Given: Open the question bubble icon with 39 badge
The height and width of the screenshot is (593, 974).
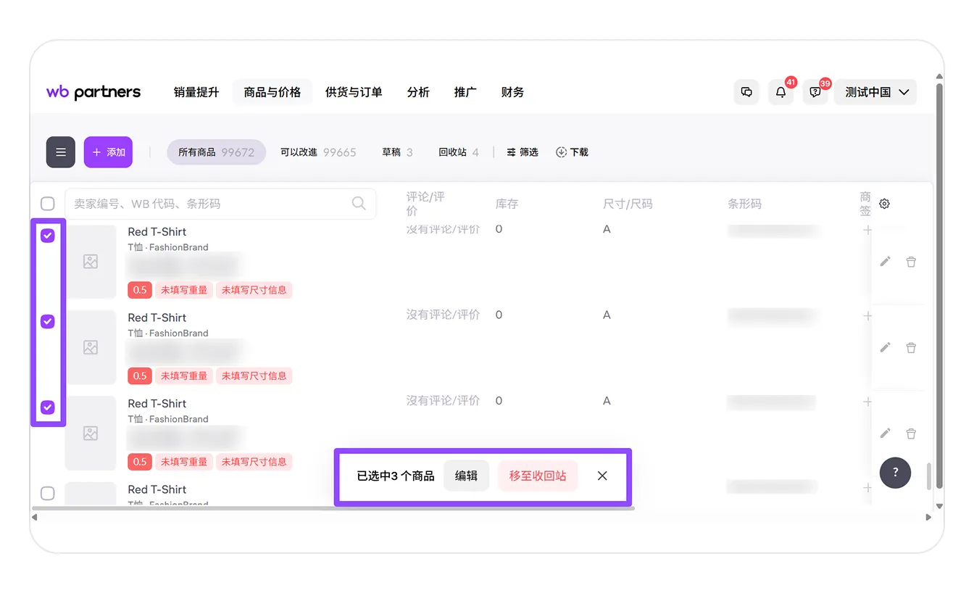Looking at the screenshot, I should [815, 92].
